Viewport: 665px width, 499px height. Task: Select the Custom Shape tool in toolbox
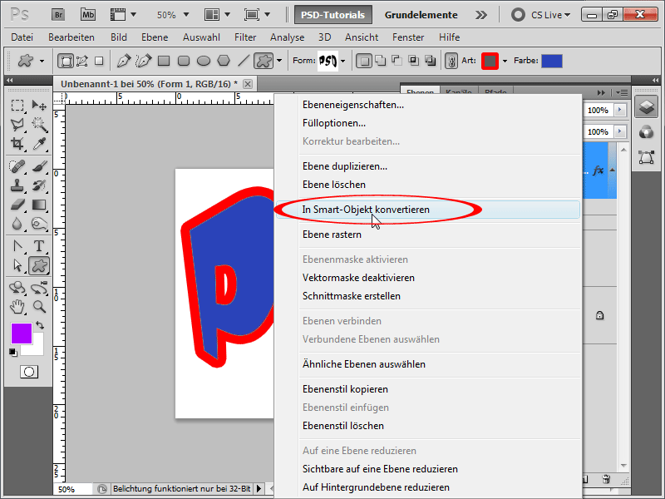(x=39, y=265)
